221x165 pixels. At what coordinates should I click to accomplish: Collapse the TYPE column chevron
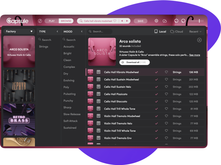click(x=57, y=32)
